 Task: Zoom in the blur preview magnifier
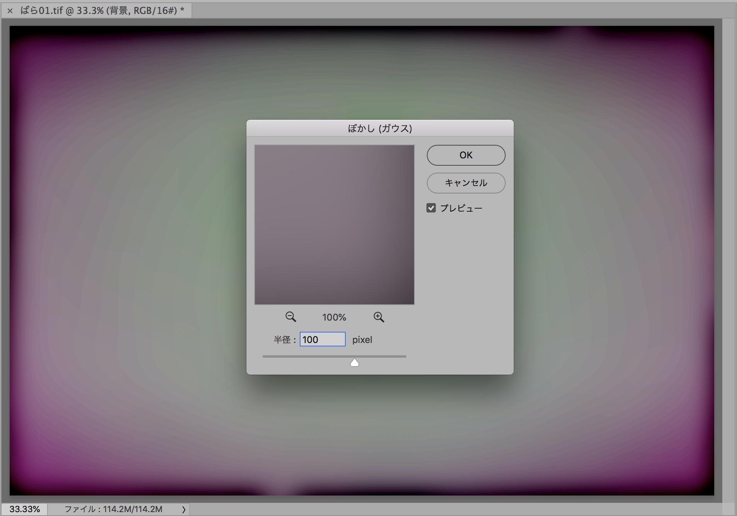(x=379, y=317)
